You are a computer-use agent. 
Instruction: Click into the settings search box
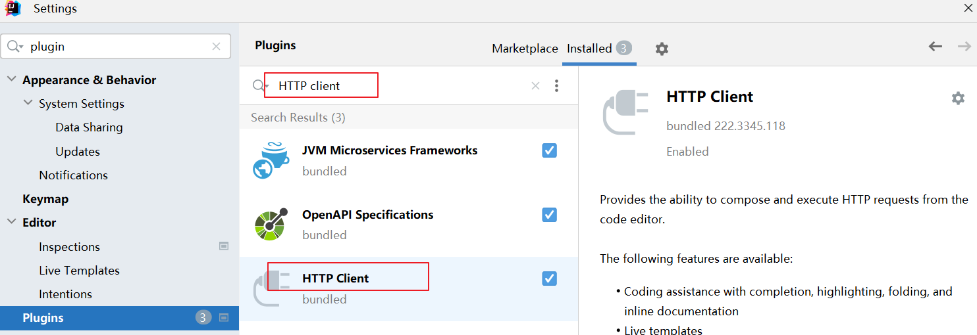point(116,47)
